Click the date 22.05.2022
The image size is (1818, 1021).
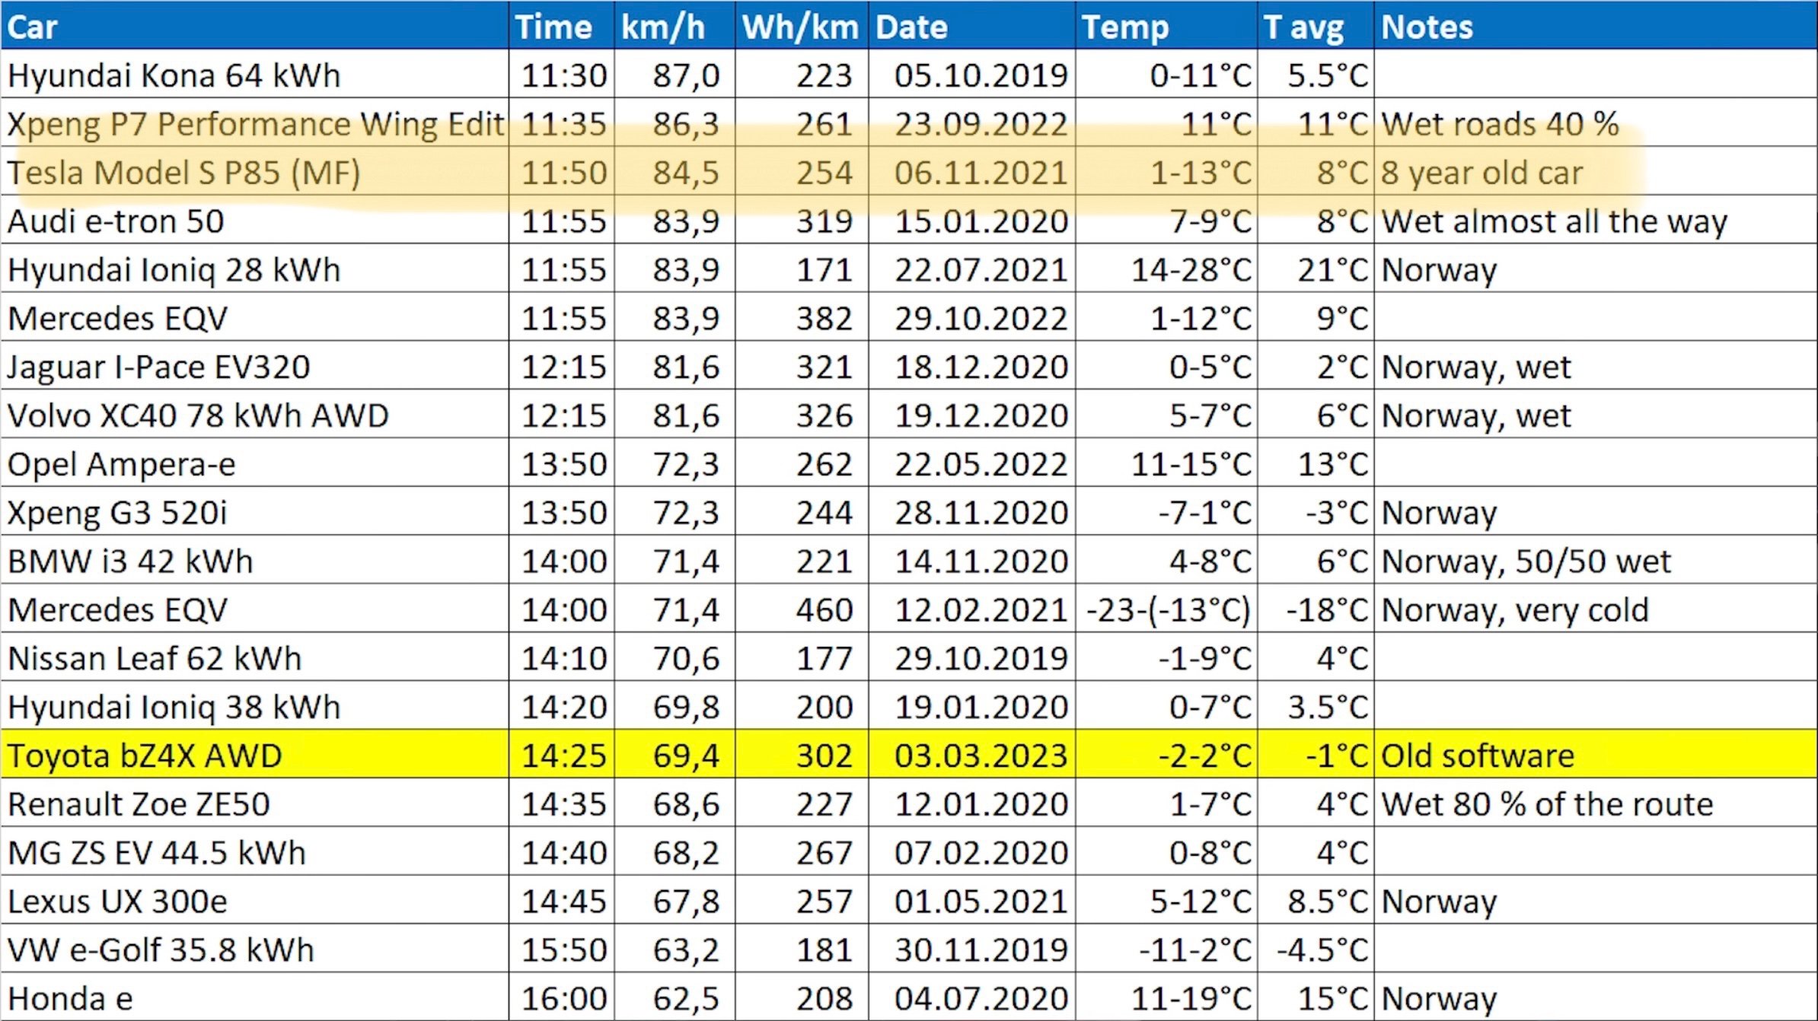coord(972,463)
